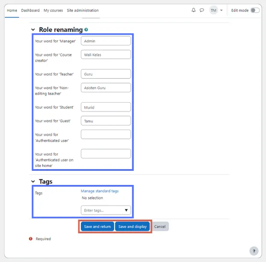Click the 'No selection' text
This screenshot has height=262, width=266.
[x=92, y=198]
